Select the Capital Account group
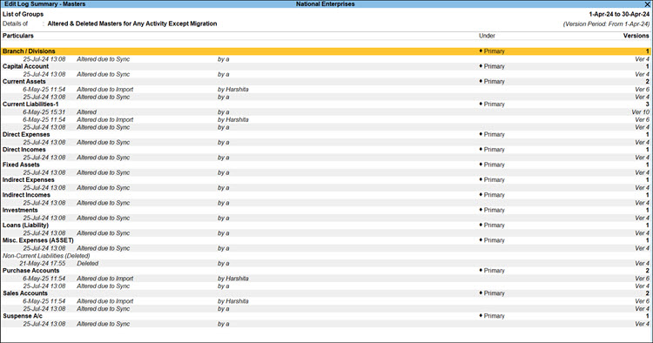This screenshot has width=653, height=343. [26, 66]
